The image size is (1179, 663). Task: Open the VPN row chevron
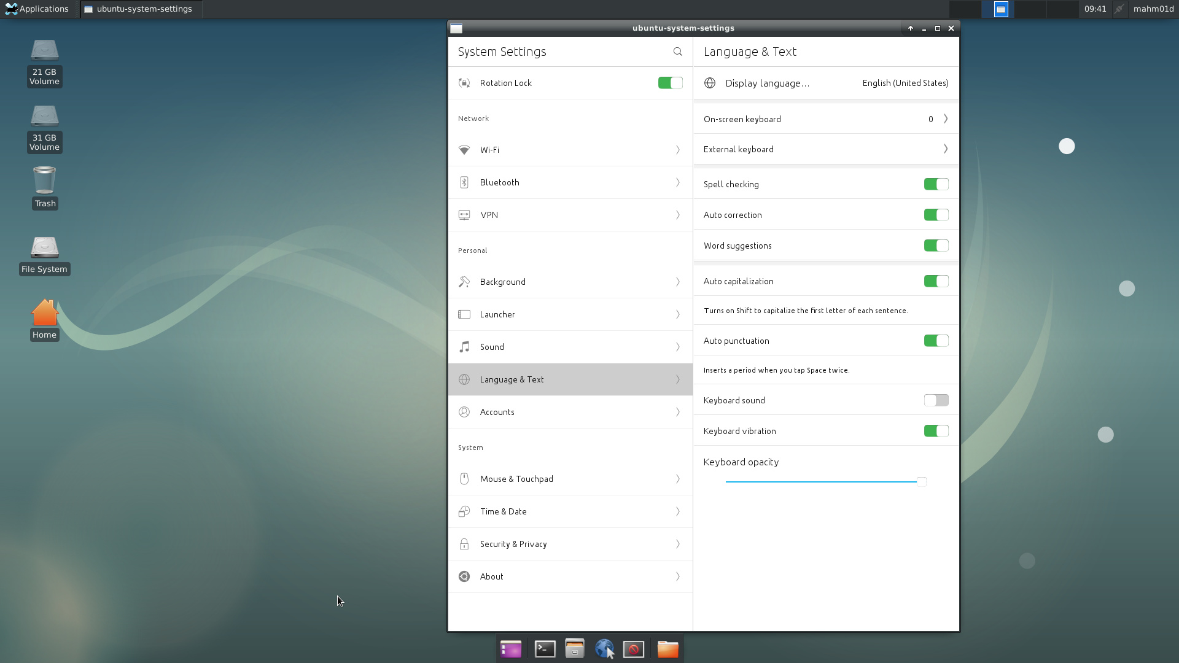click(678, 215)
